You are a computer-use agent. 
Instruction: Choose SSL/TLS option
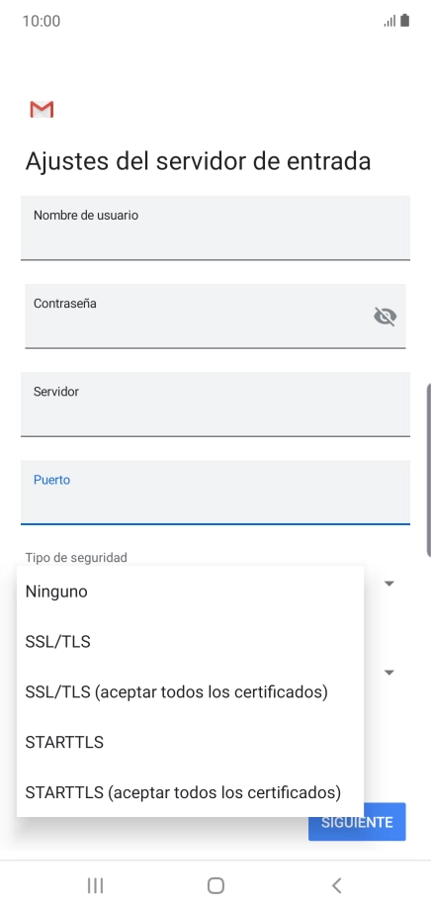click(x=190, y=642)
